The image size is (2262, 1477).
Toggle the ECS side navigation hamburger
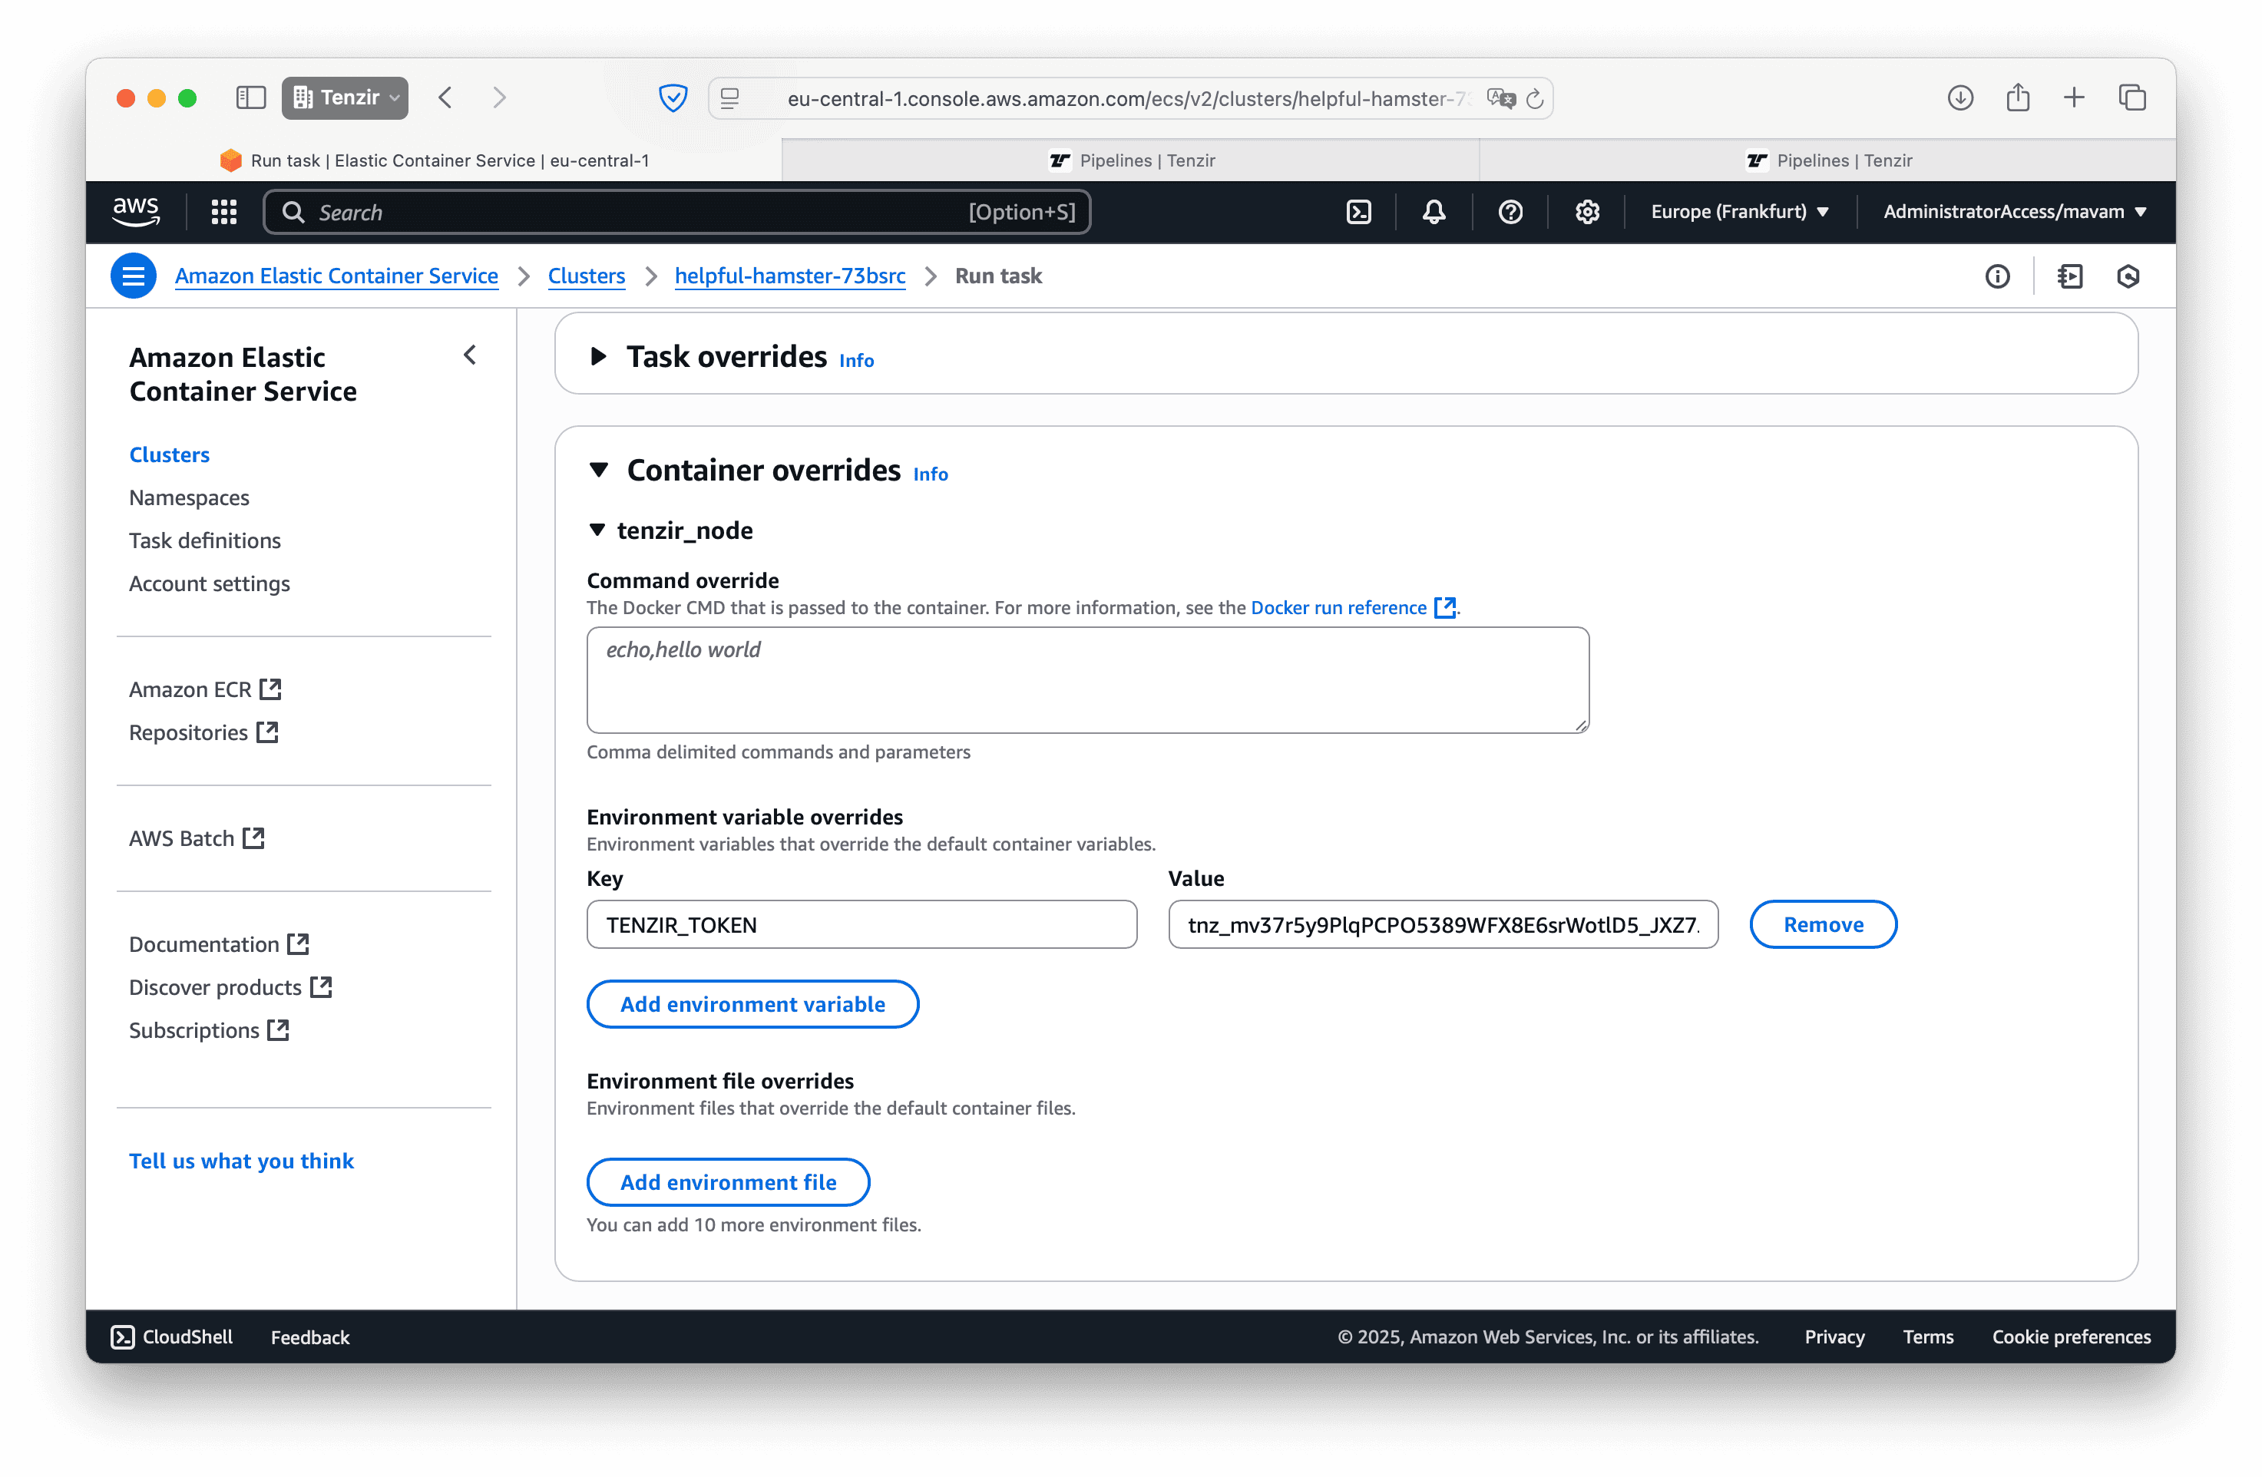[133, 276]
